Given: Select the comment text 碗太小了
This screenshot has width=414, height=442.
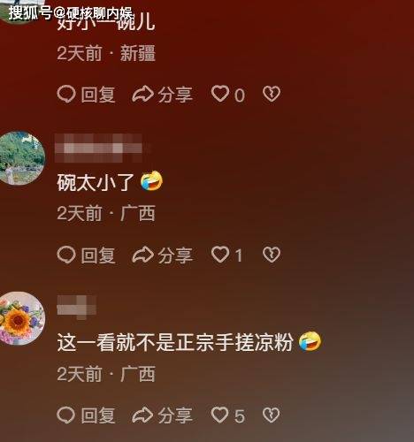Looking at the screenshot, I should (96, 182).
